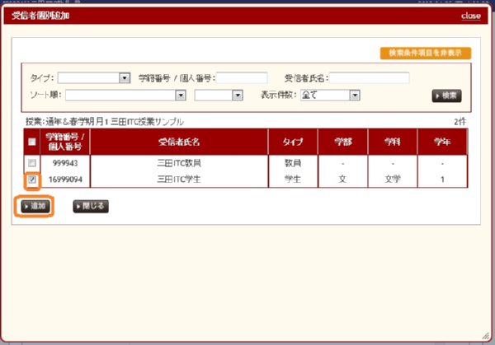Click the 閉じる button

pyautogui.click(x=91, y=206)
